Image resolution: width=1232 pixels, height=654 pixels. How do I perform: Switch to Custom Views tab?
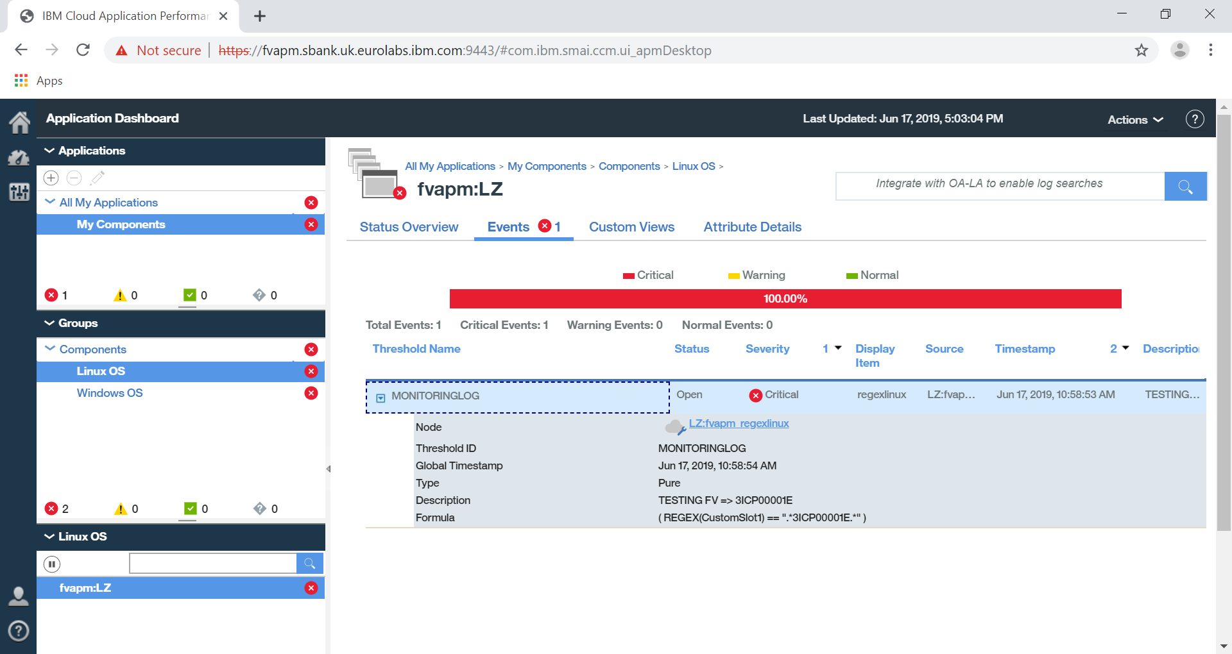pos(631,227)
